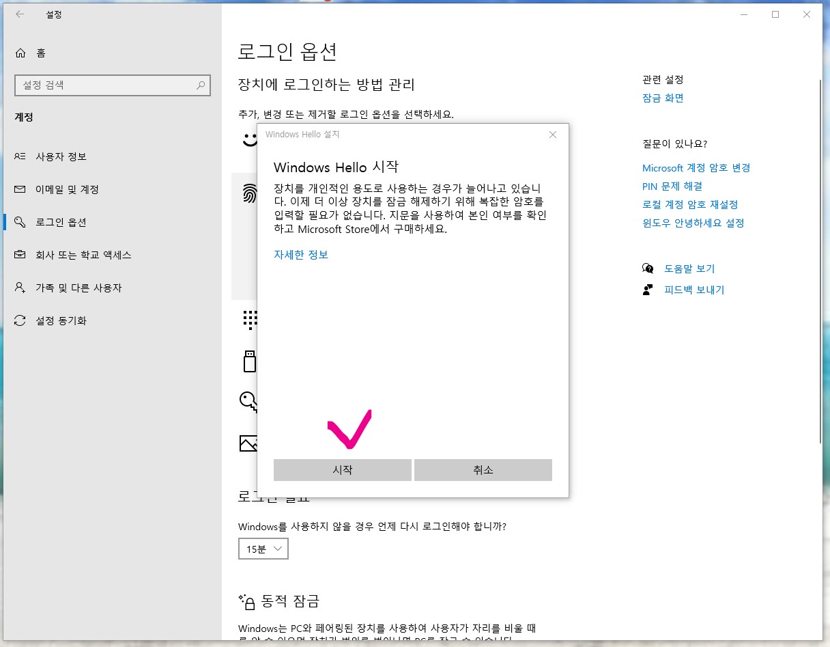
Task: Click the Home icon in settings sidebar
Action: 20,53
